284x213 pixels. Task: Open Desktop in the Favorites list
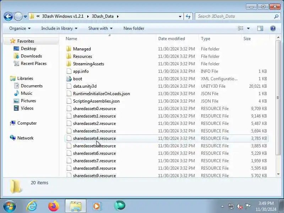(28, 49)
